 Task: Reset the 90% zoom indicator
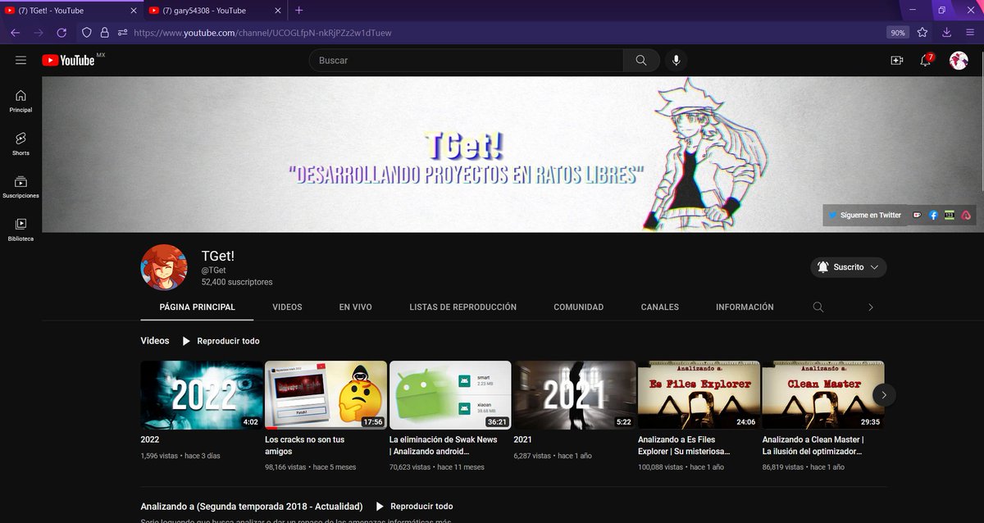click(898, 33)
